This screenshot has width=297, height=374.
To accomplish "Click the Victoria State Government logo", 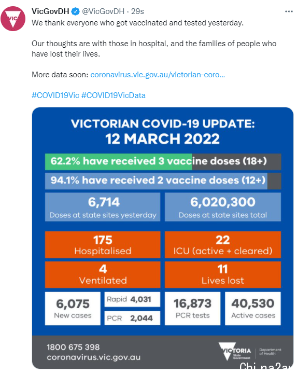I will pos(235,351).
